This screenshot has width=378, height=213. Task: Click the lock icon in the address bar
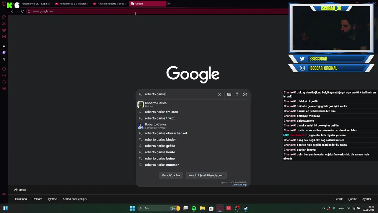pos(29,11)
